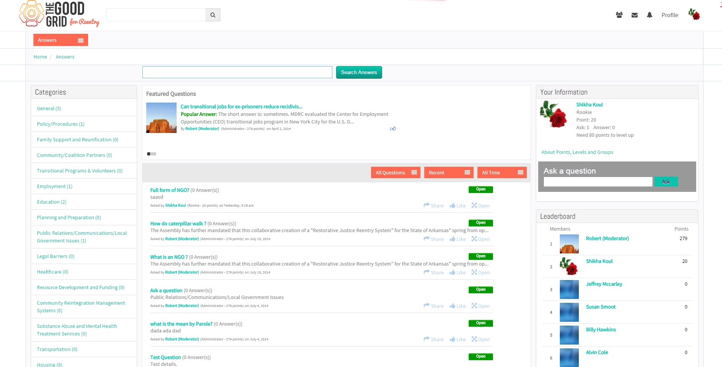Viewport: 722px width, 367px height.
Task: Open Robert (Moderator) author link on featured question
Action: pos(202,129)
